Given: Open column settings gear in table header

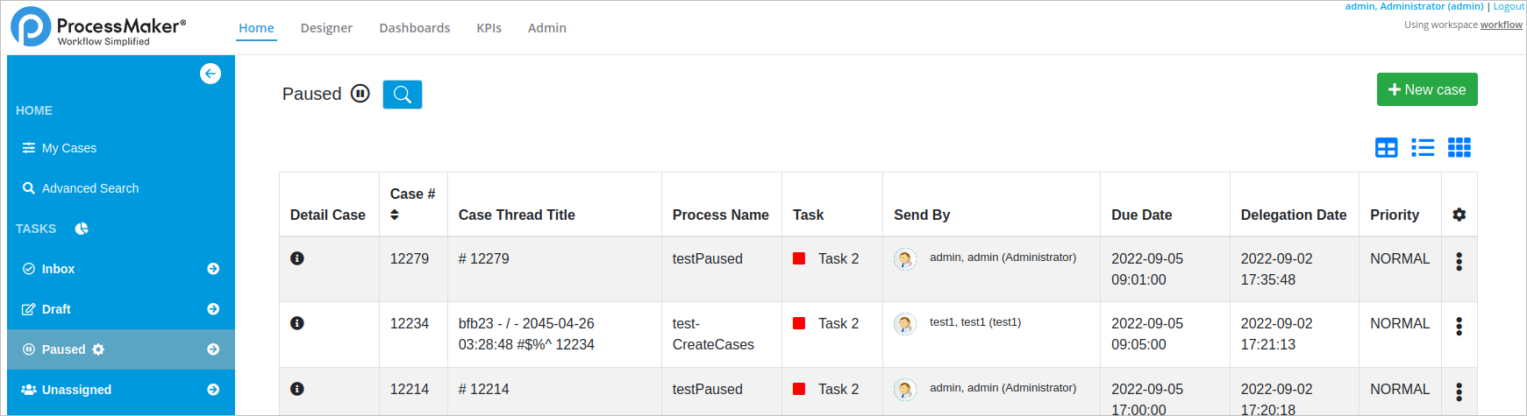Looking at the screenshot, I should (x=1459, y=215).
